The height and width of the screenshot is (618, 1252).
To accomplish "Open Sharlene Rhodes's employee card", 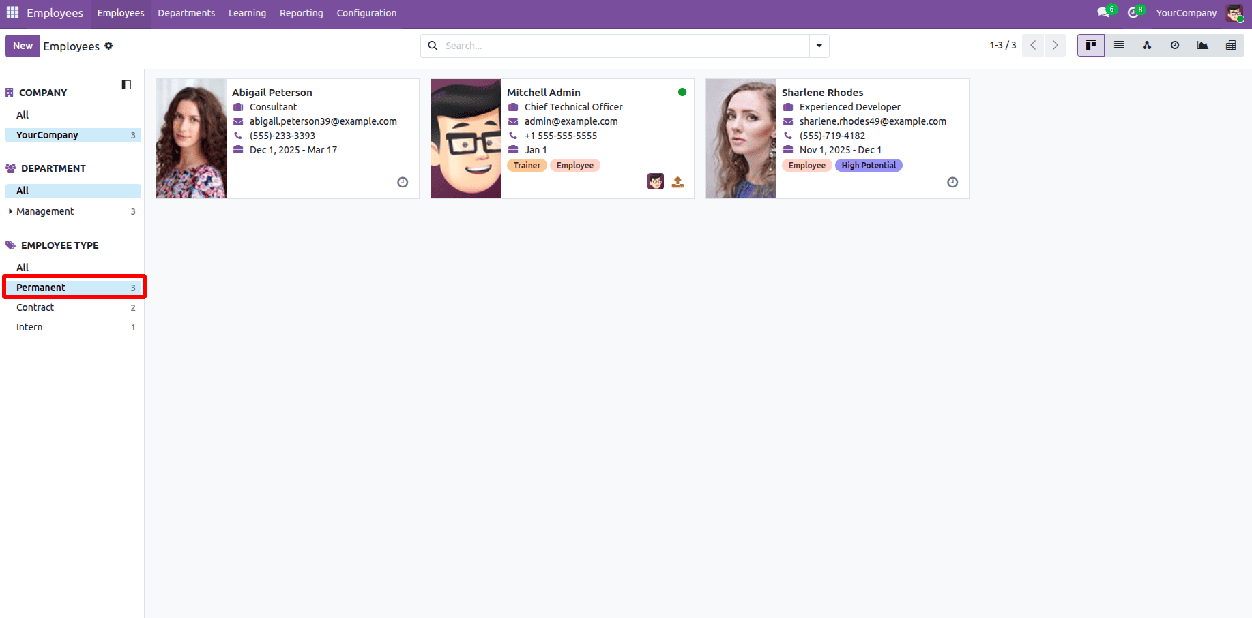I will (x=822, y=92).
